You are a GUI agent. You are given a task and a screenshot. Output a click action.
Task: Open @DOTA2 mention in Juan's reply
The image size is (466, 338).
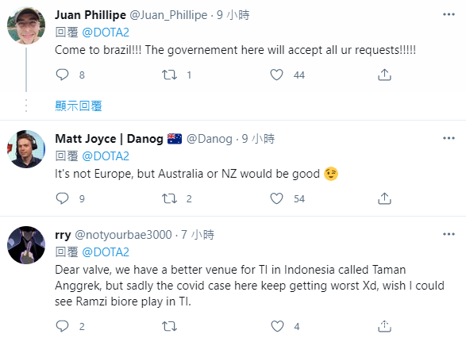[106, 33]
